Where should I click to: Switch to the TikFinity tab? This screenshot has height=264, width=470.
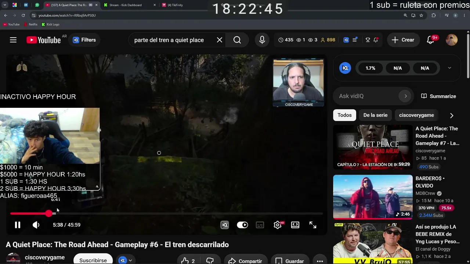coord(175,5)
